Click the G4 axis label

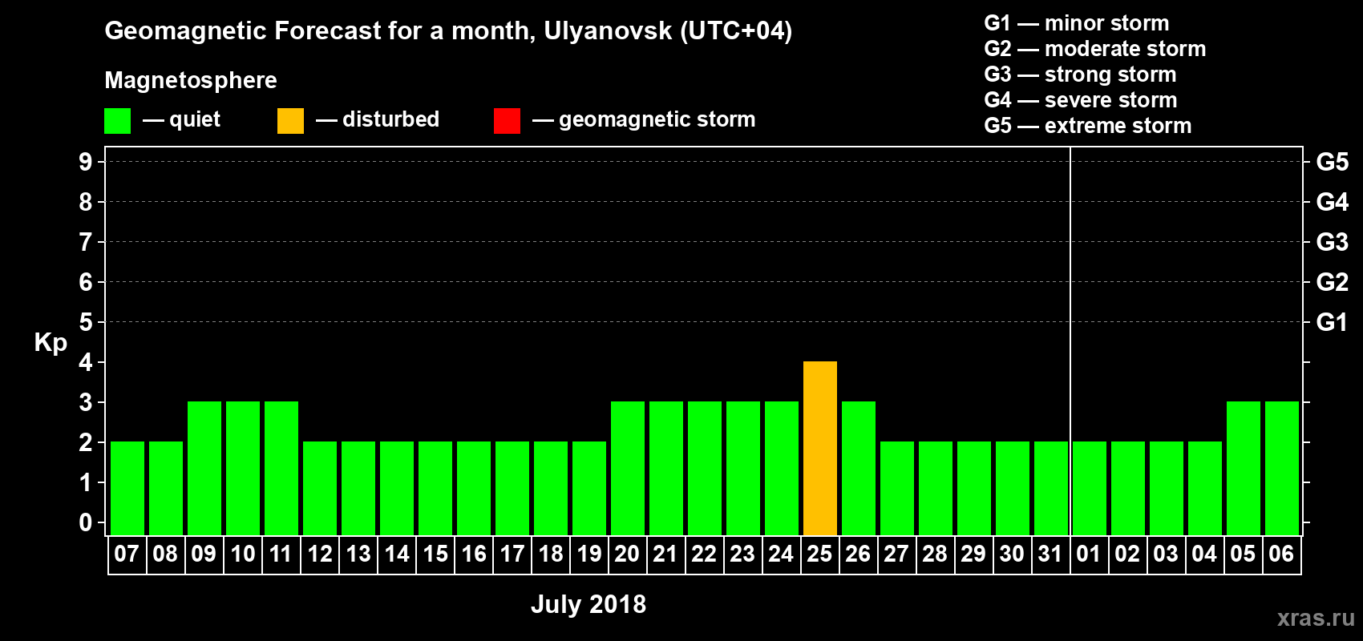point(1333,202)
